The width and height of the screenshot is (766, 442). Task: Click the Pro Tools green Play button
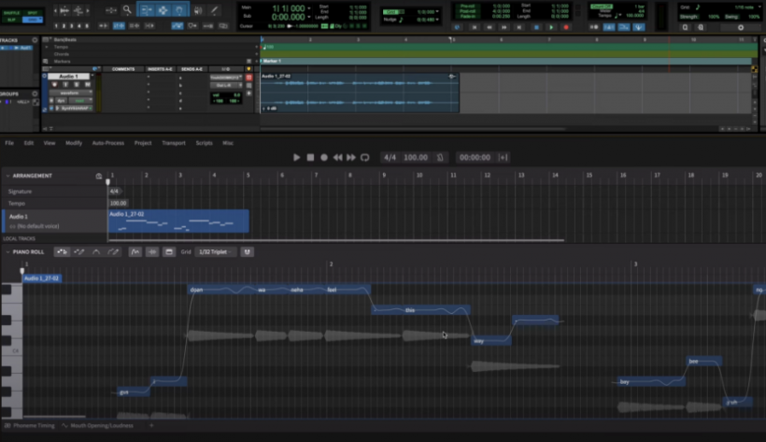(551, 27)
